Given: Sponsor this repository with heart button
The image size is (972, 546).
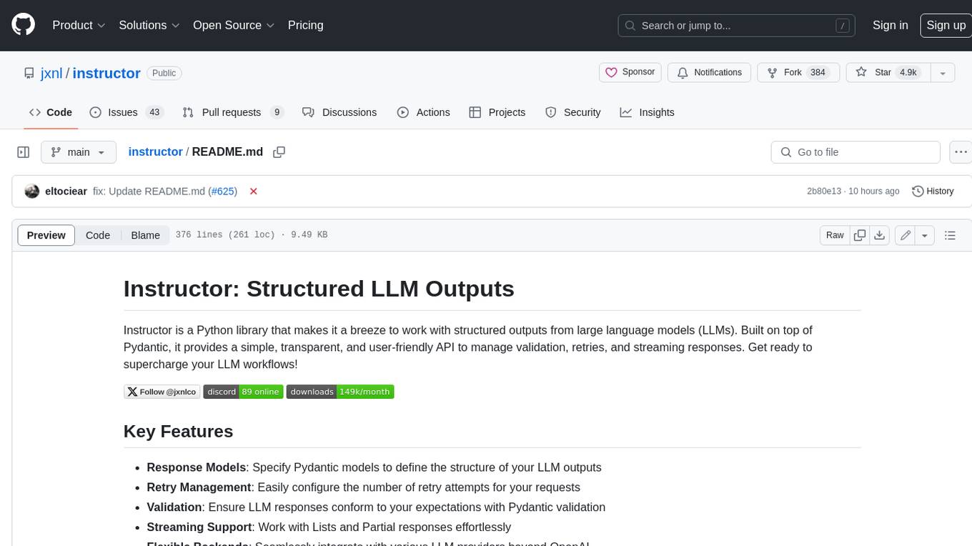Looking at the screenshot, I should pos(630,72).
